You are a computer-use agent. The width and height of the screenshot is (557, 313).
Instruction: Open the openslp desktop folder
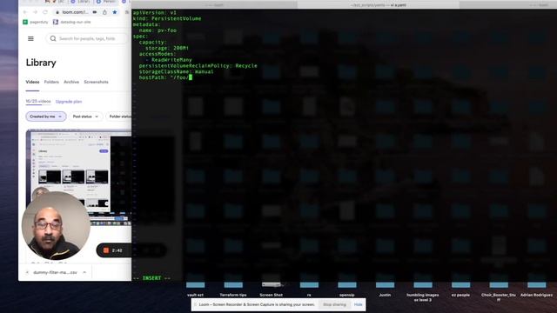[x=347, y=288]
